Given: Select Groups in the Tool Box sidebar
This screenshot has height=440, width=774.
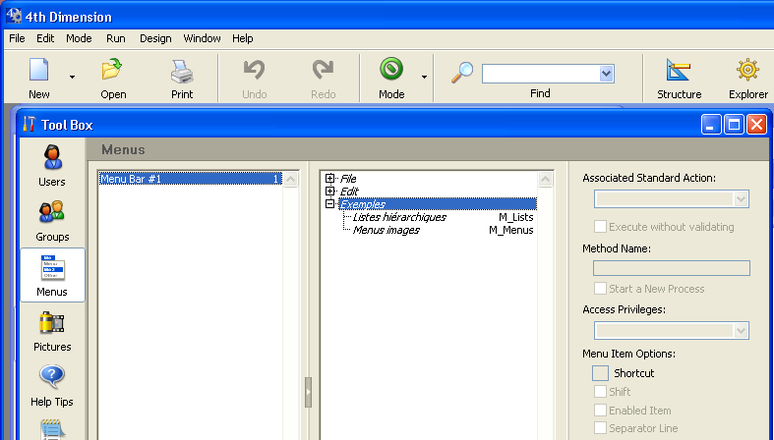Looking at the screenshot, I should (52, 219).
